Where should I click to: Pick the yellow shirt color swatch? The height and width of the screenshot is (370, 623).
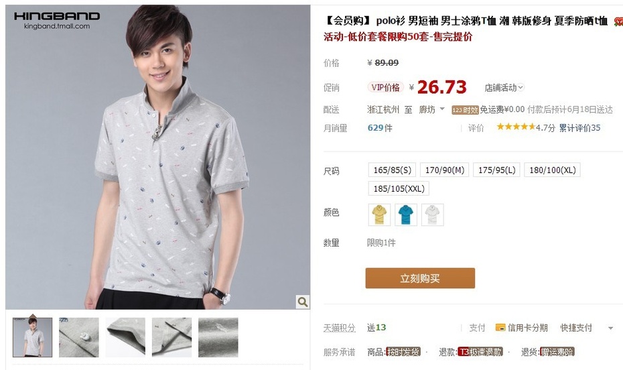tap(379, 214)
